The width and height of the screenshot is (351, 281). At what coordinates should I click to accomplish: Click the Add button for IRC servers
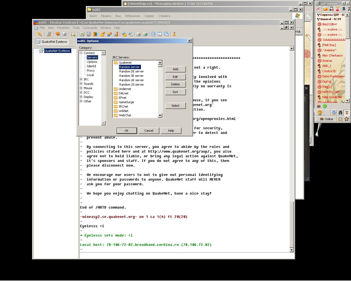click(175, 69)
